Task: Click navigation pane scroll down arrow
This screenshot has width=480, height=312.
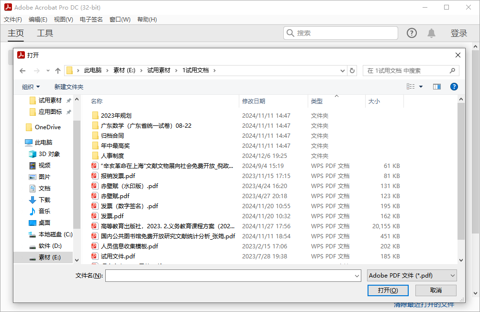Action: pos(77,260)
